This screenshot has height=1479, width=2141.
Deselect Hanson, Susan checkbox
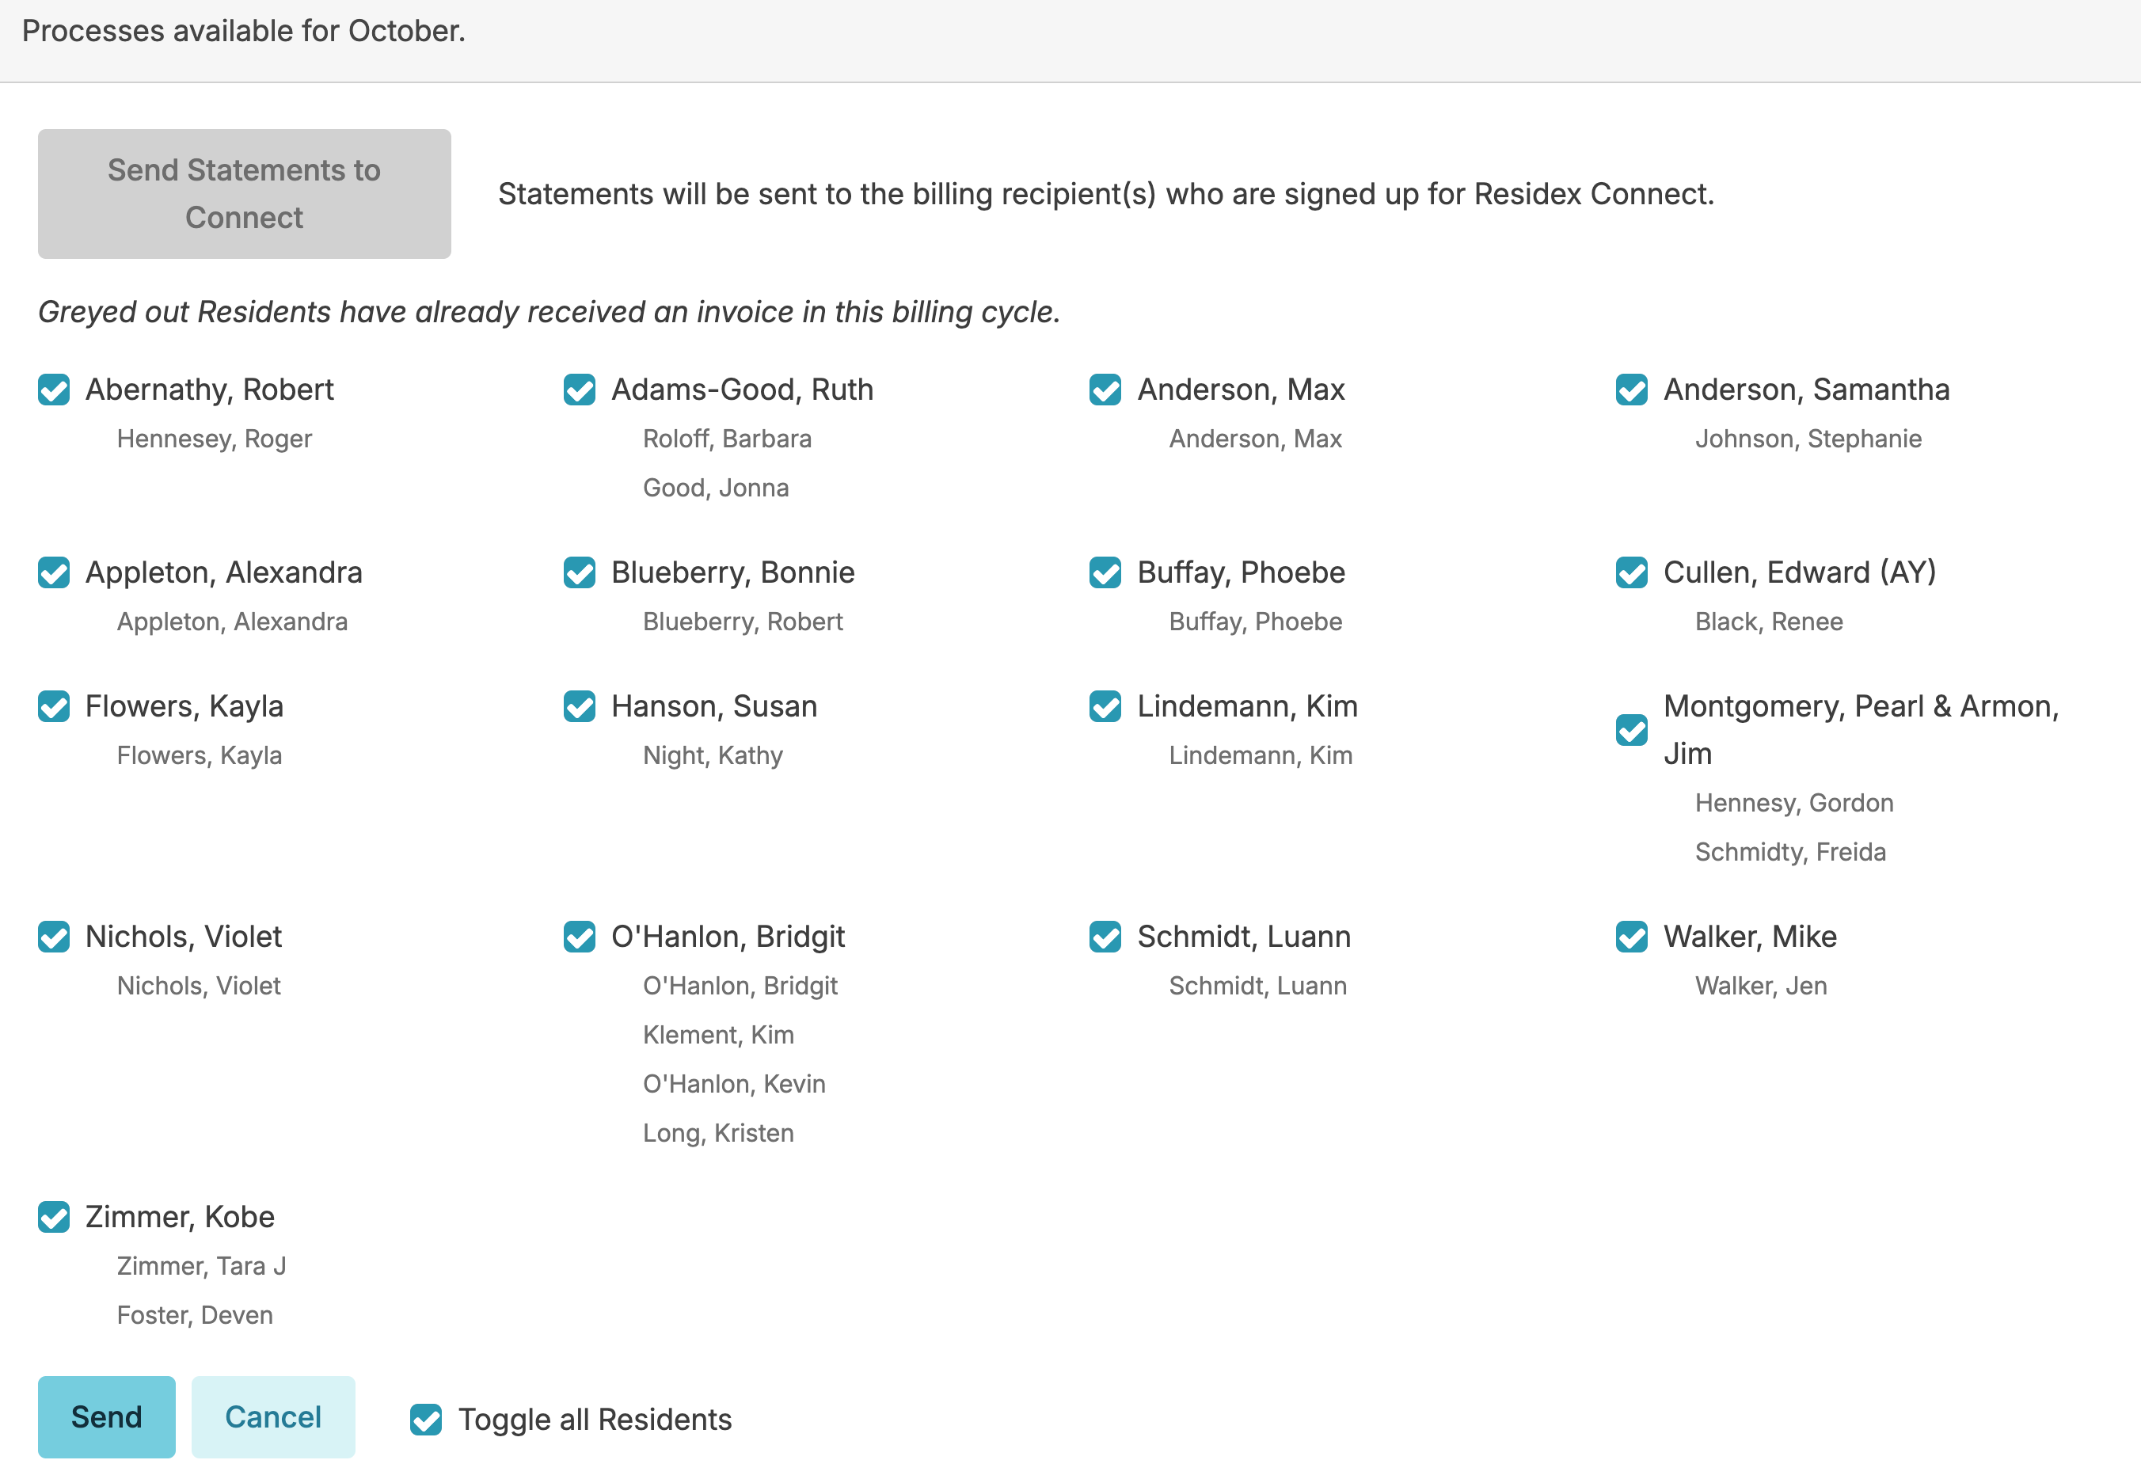point(580,706)
